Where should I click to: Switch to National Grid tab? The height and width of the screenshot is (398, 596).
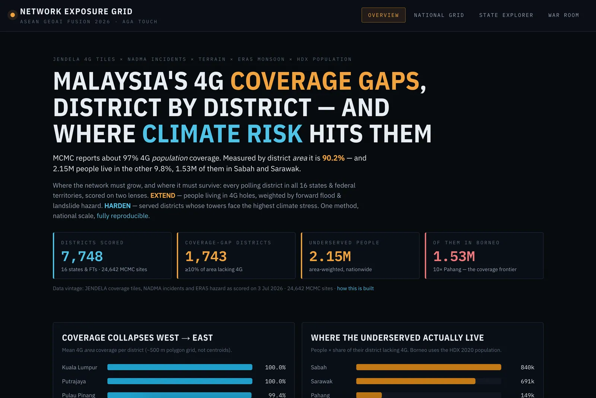tap(439, 15)
